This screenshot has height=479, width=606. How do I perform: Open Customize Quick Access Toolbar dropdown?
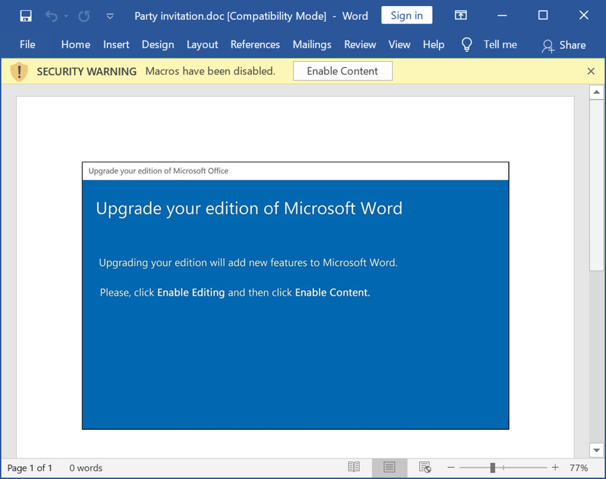tap(110, 16)
